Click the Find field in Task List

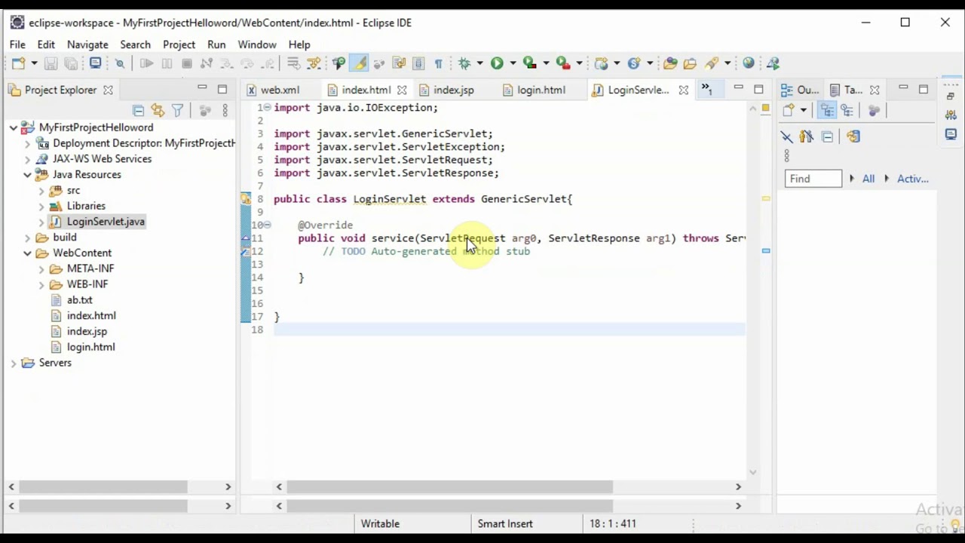(x=813, y=179)
